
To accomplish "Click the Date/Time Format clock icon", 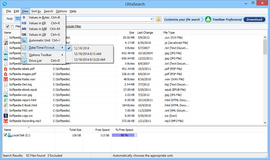I will [24, 48].
